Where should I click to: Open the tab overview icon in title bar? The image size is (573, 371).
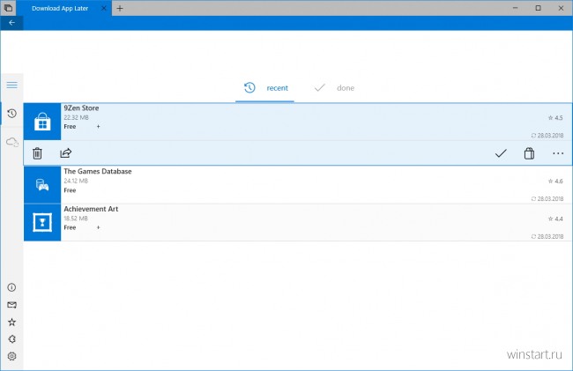(8, 8)
